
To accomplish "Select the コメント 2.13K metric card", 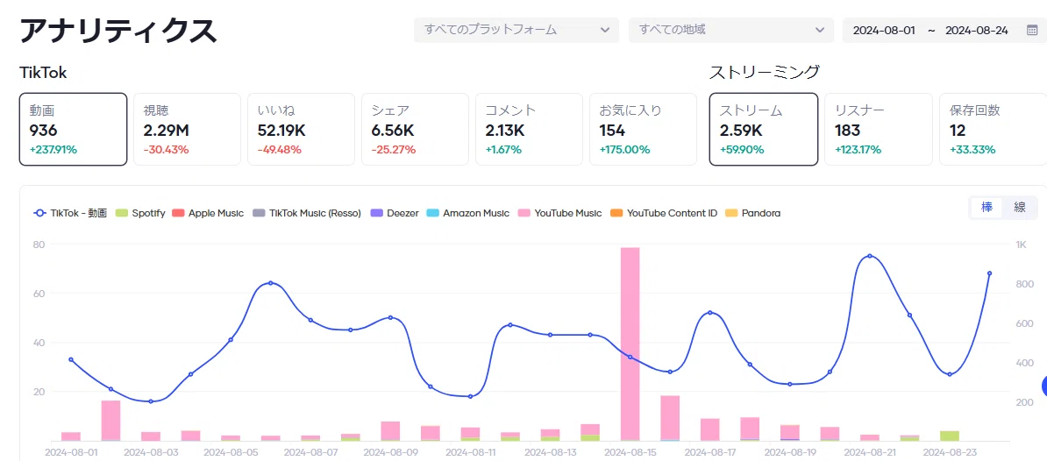I will [x=529, y=130].
